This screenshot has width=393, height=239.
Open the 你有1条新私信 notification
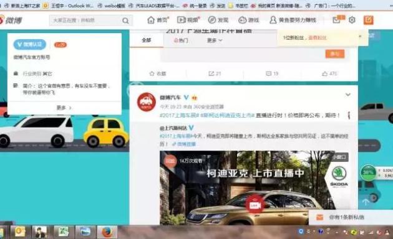click(x=347, y=217)
